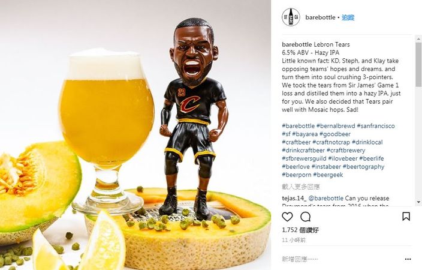Open barebottle profile avatar
The width and height of the screenshot is (422, 270).
[291, 17]
